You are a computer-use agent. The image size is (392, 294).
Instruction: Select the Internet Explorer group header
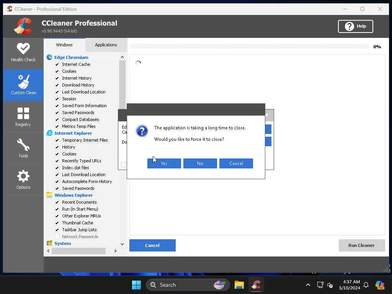pos(73,133)
